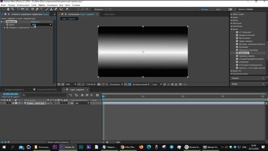Collapse the Обратить effect twirl
Image resolution: width=268 pixels, height=151 pixels.
(x=2, y=22)
